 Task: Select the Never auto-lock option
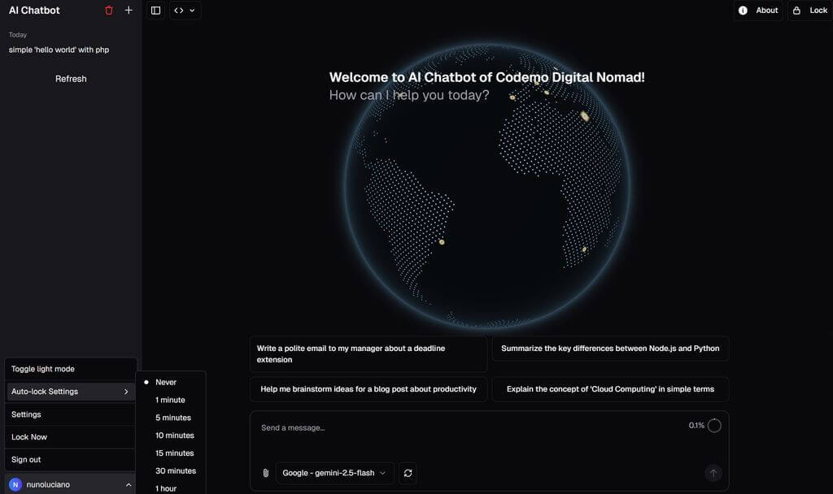point(166,382)
